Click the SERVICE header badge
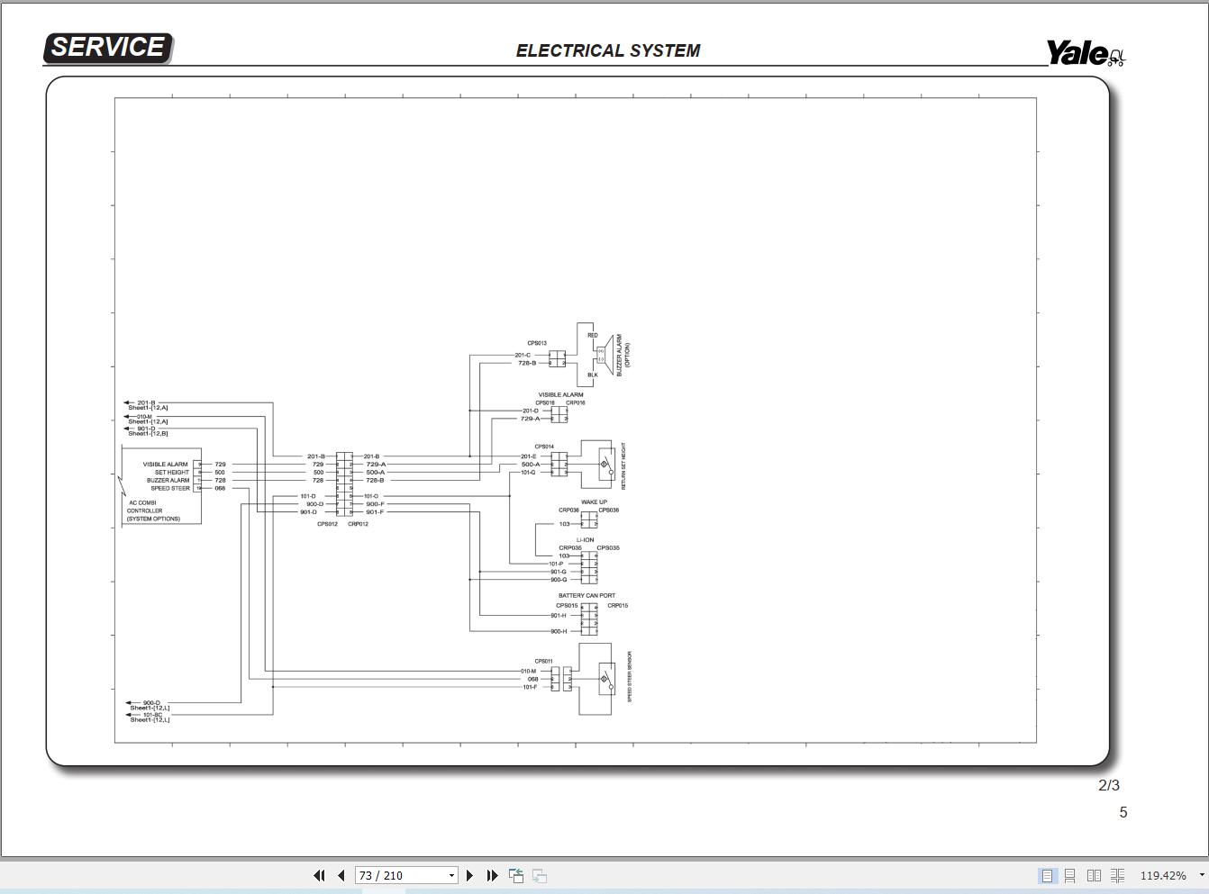This screenshot has height=894, width=1209. 107,48
